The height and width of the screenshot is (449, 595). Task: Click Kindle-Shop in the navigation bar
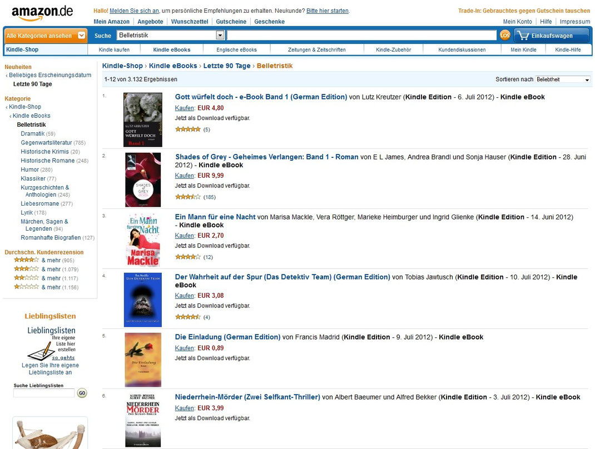coord(22,49)
